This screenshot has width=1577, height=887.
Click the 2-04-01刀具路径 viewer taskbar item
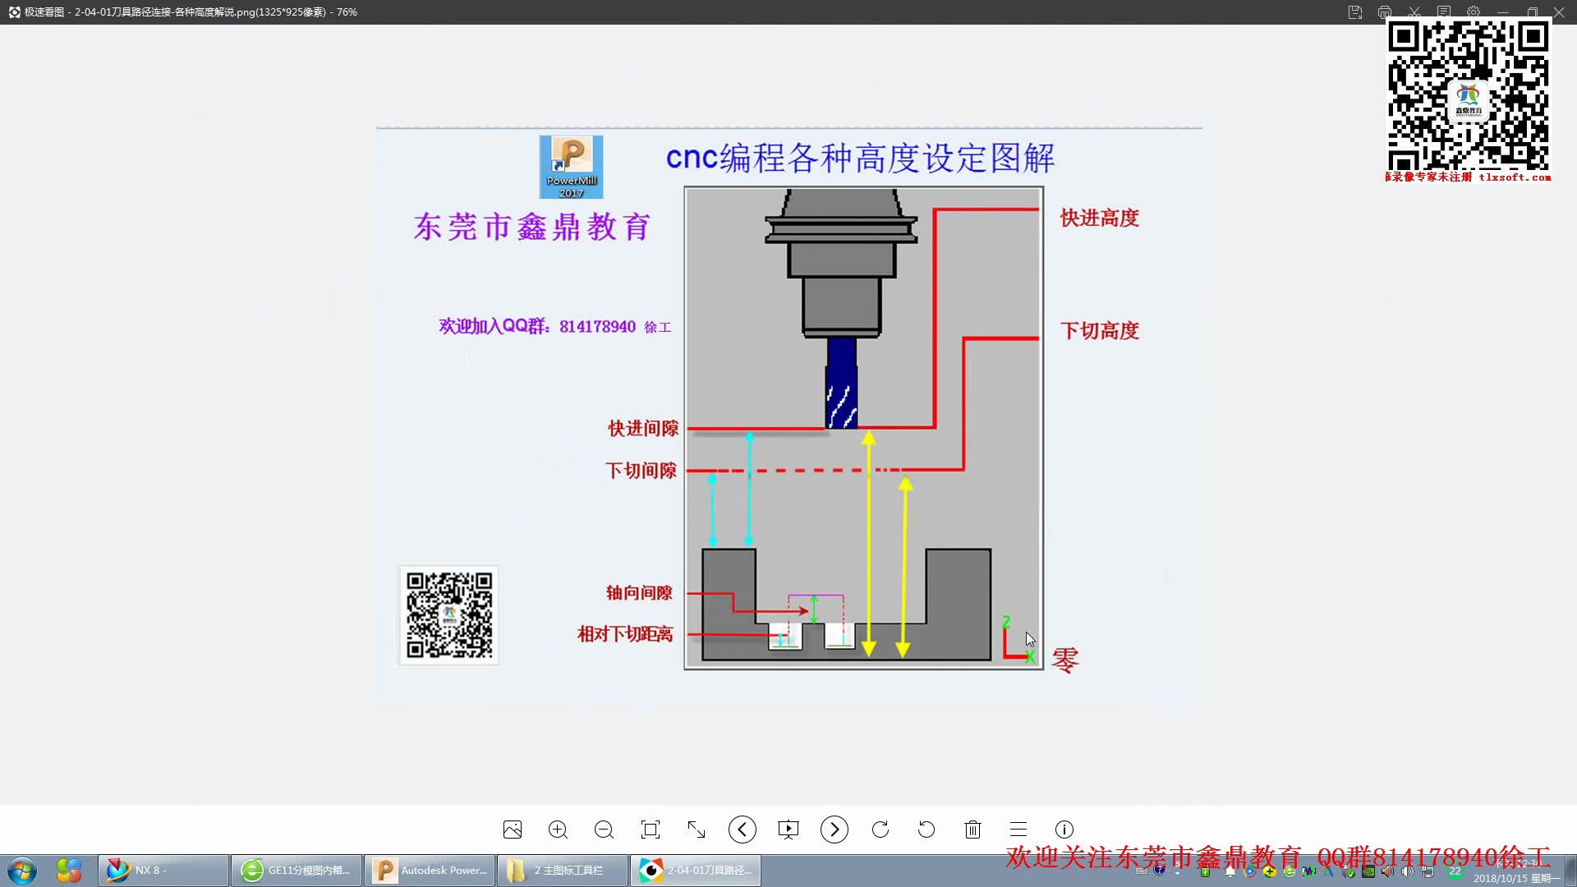[696, 871]
